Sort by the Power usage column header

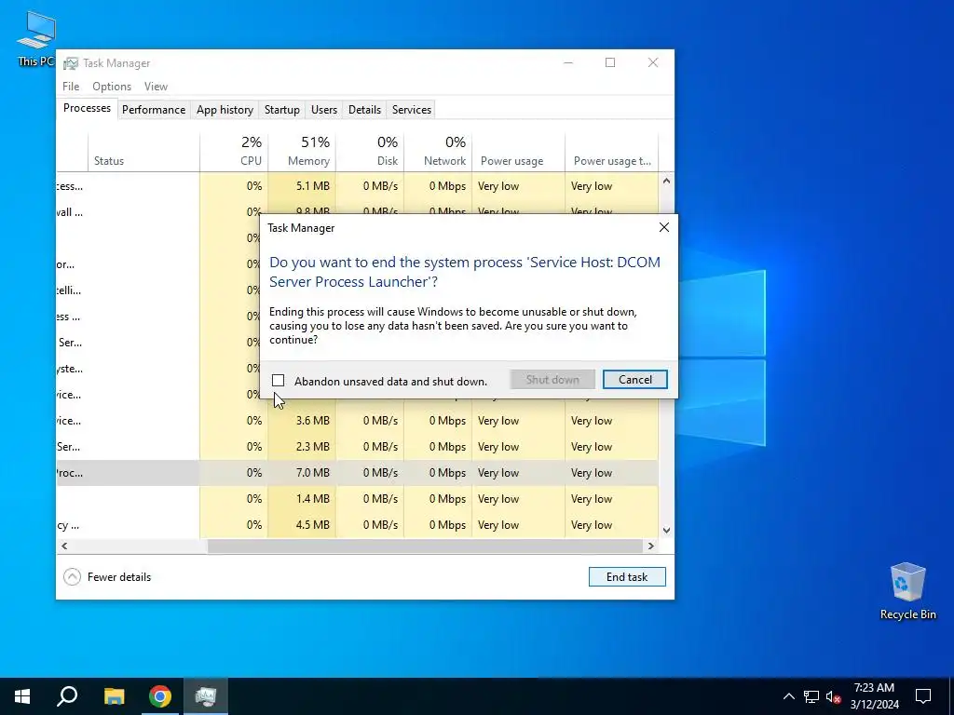[x=518, y=152]
